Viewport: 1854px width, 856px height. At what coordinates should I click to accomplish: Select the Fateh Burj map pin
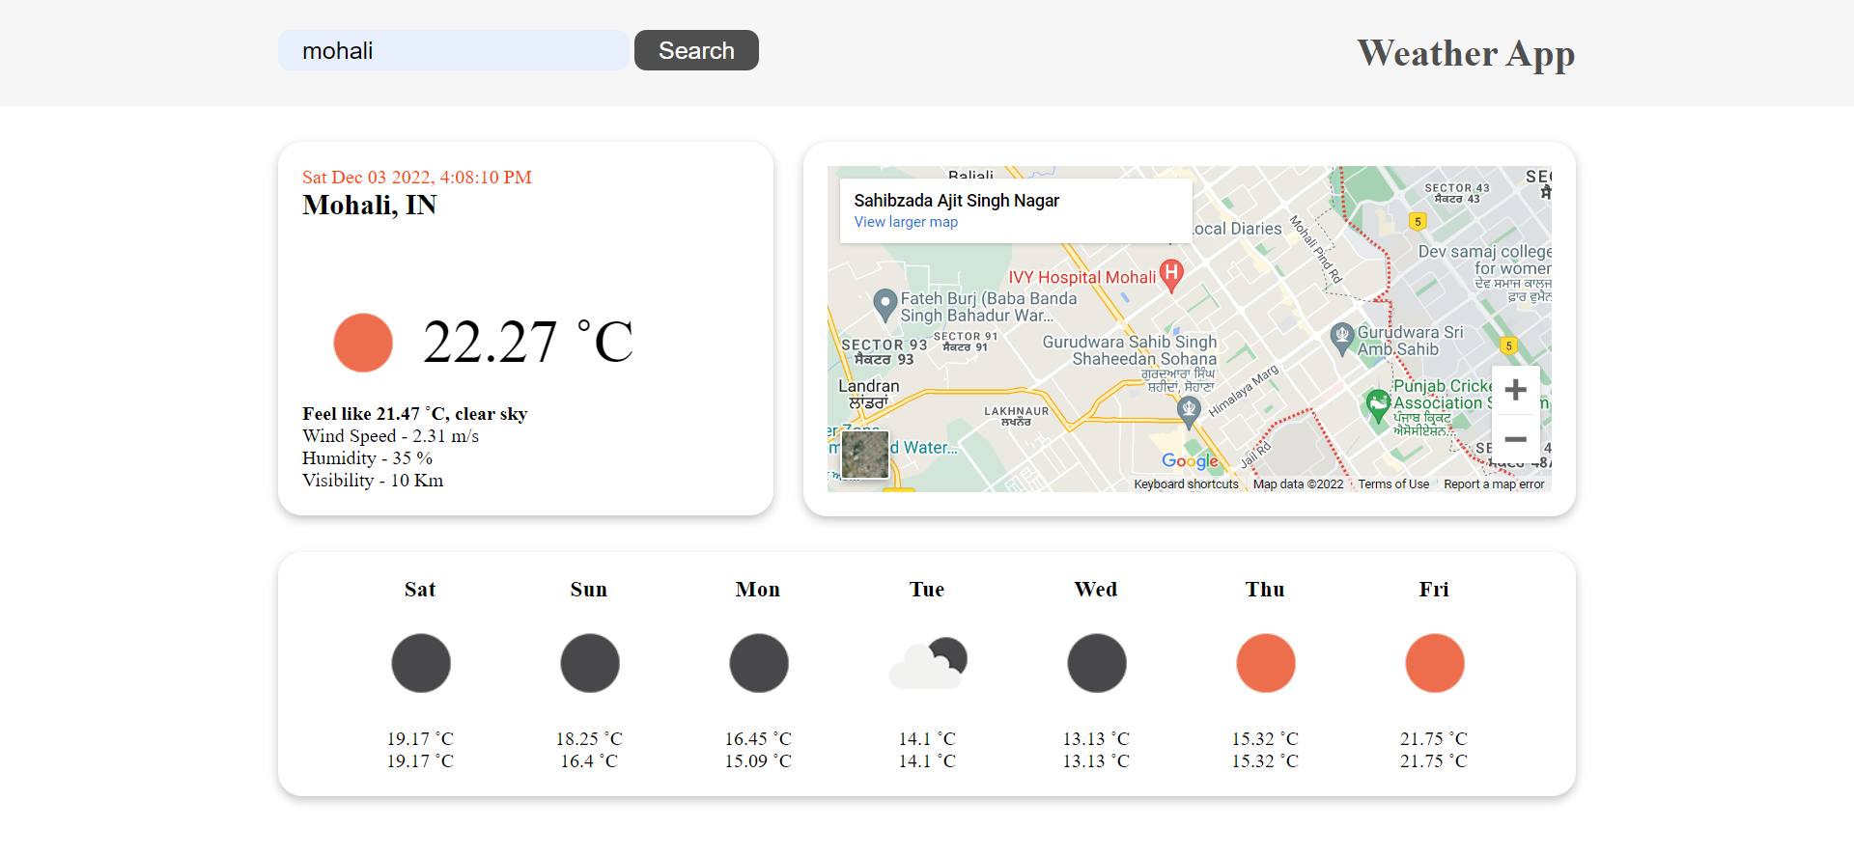click(x=885, y=304)
